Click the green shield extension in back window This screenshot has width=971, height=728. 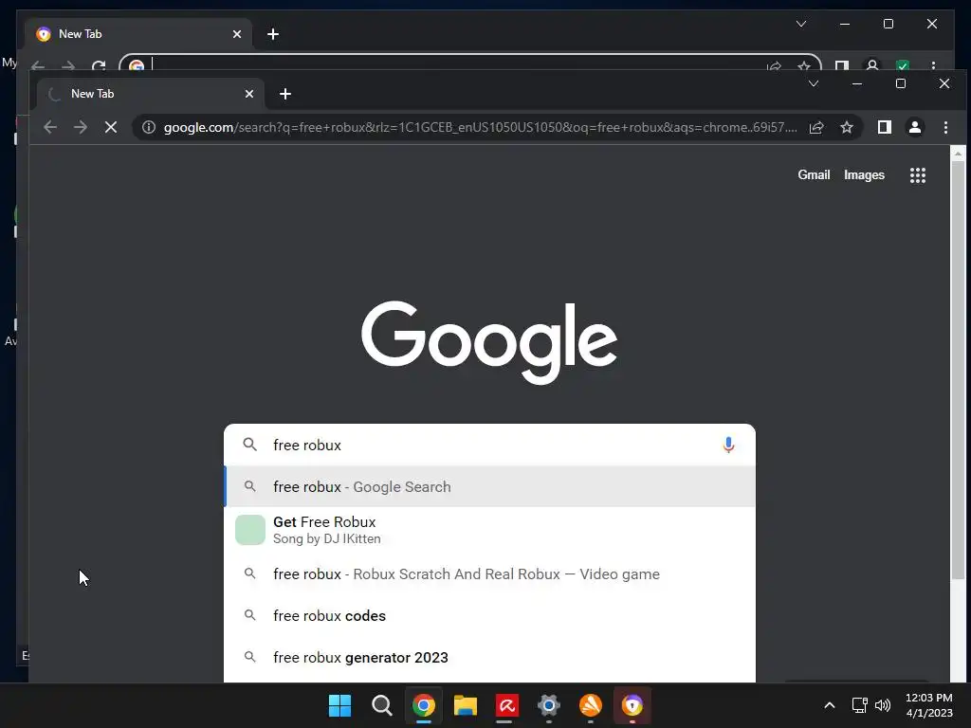tap(903, 65)
